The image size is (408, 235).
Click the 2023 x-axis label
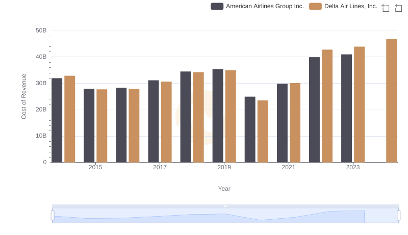(353, 167)
